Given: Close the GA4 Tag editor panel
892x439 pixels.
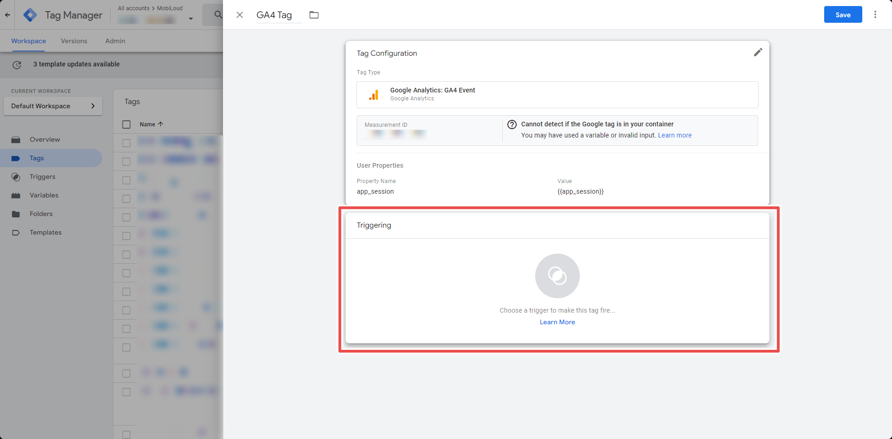Looking at the screenshot, I should click(240, 15).
